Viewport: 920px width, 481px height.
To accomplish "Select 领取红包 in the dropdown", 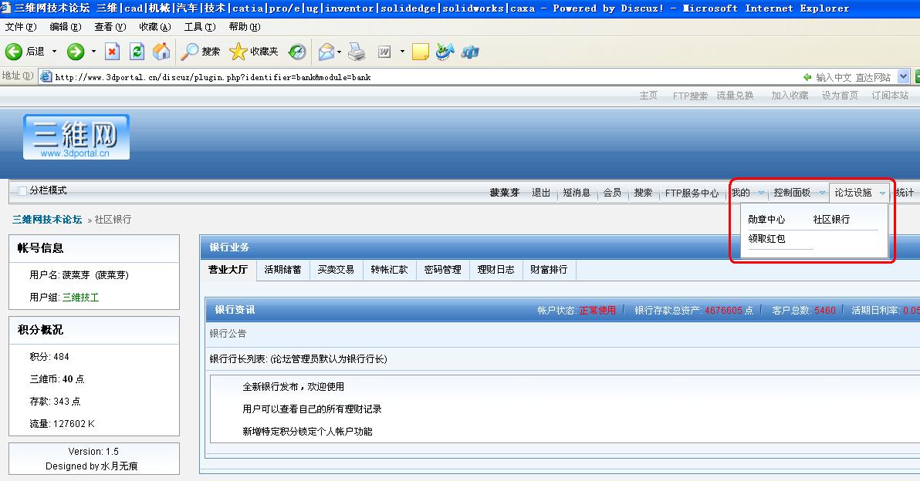I will point(766,238).
